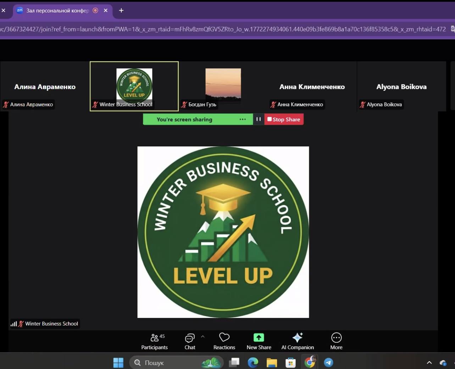Show hidden system tray icons

(x=429, y=363)
